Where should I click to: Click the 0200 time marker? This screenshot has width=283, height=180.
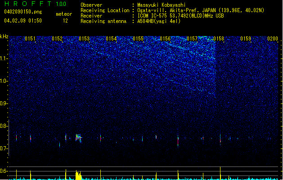coord(273,39)
